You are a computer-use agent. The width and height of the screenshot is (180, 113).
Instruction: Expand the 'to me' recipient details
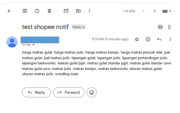33,45
